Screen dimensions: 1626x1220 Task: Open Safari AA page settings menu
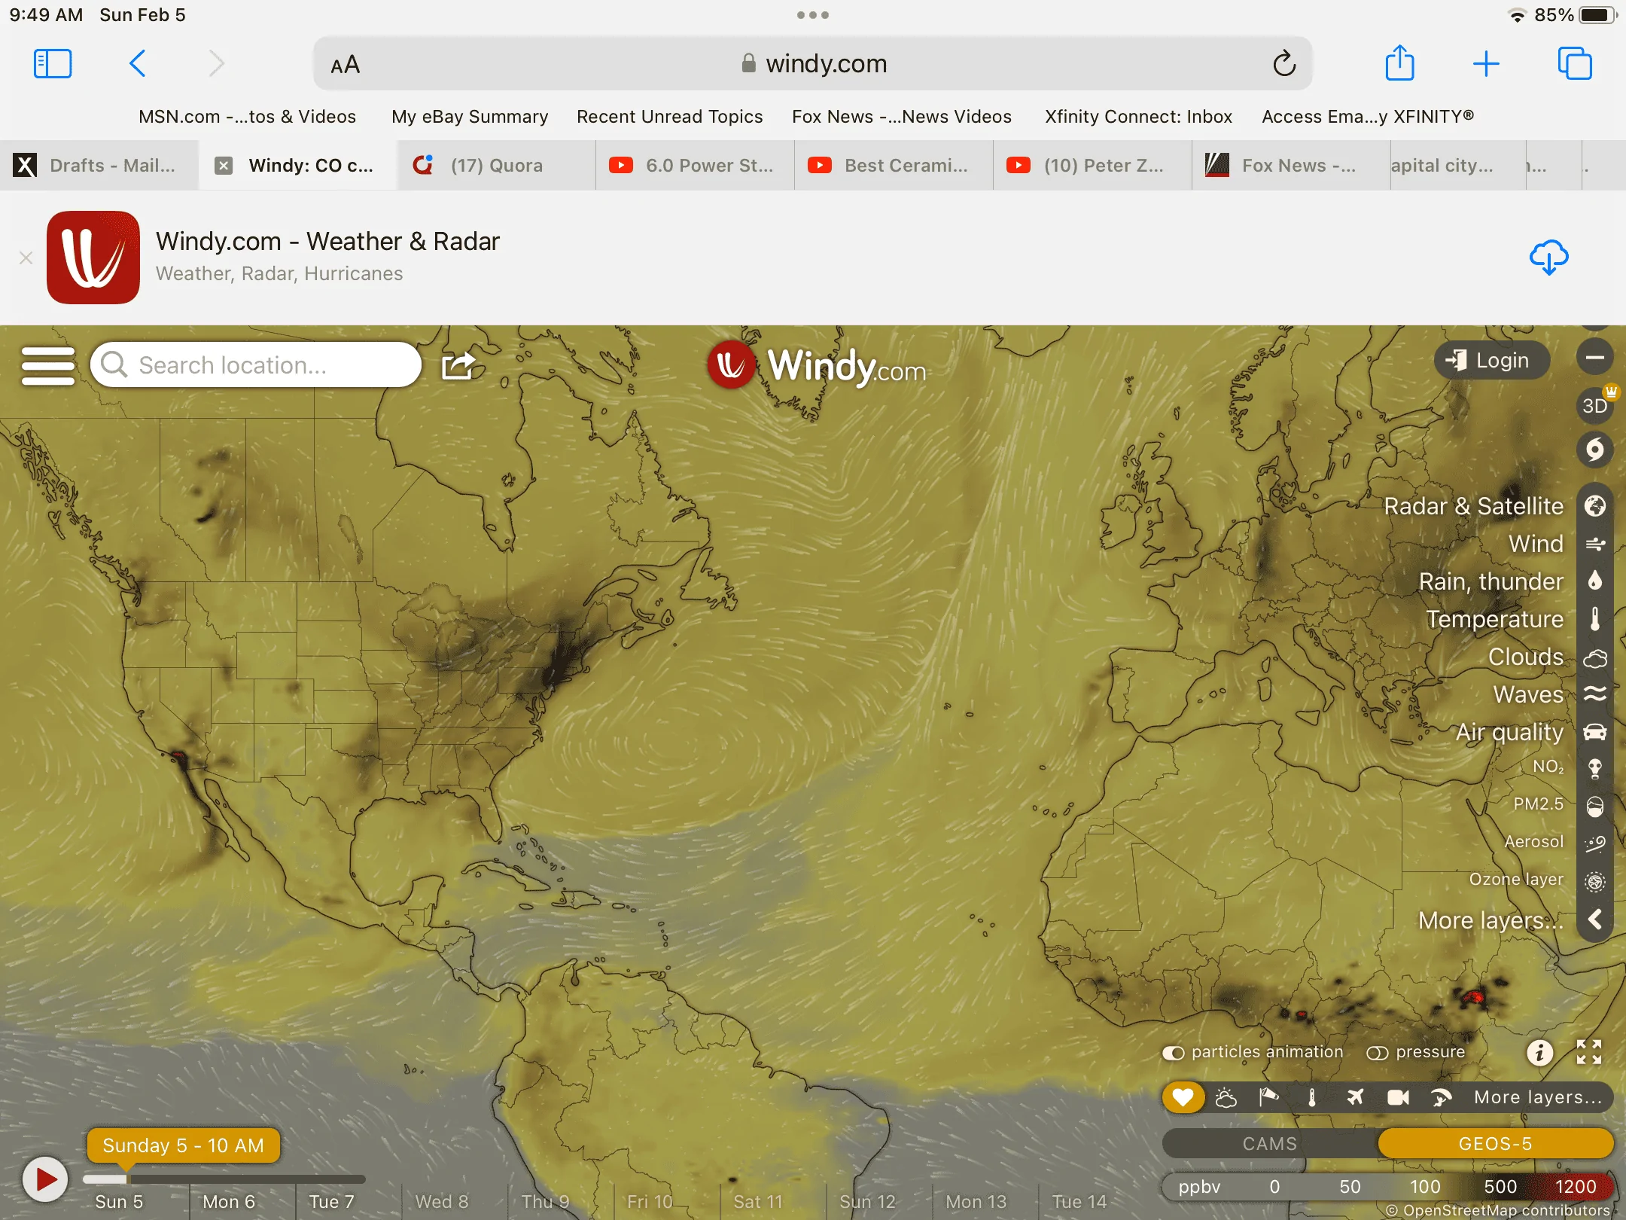(346, 65)
